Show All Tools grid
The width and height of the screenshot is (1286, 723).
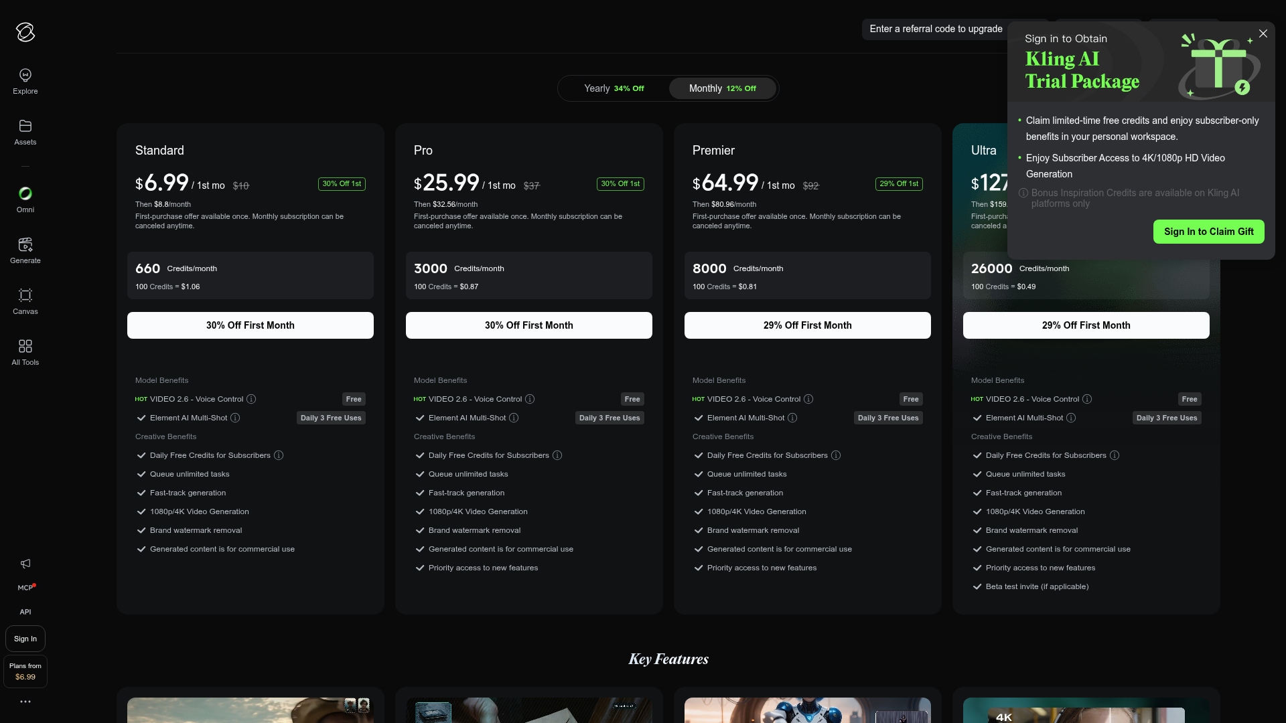[25, 353]
